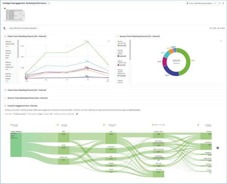Click the magenta 24.4% donut segment
This screenshot has width=227, height=184.
pos(165,62)
